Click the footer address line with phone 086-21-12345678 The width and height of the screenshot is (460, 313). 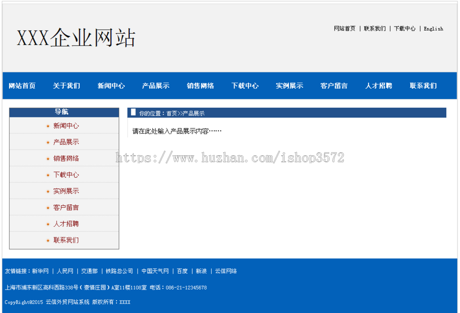[106, 287]
